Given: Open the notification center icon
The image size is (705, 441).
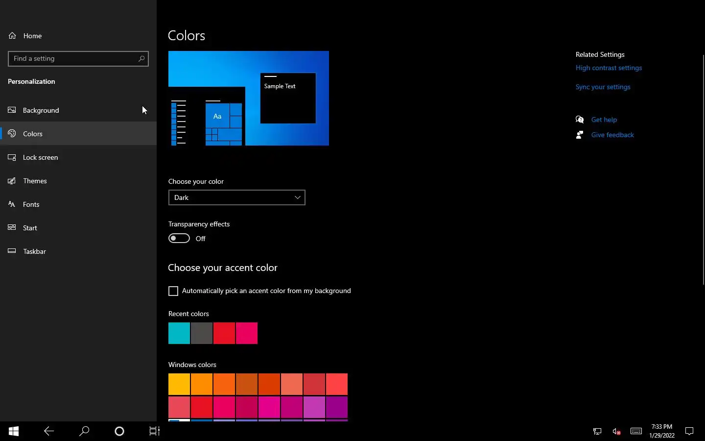Looking at the screenshot, I should pos(689,431).
